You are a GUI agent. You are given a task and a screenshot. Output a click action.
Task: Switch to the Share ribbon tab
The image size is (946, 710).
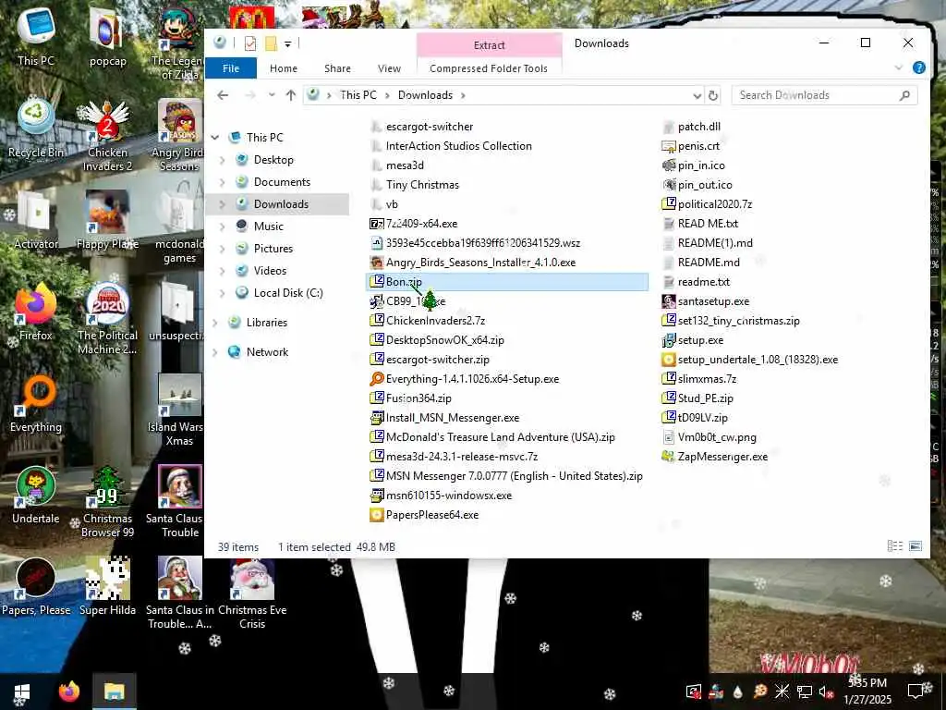(x=337, y=68)
